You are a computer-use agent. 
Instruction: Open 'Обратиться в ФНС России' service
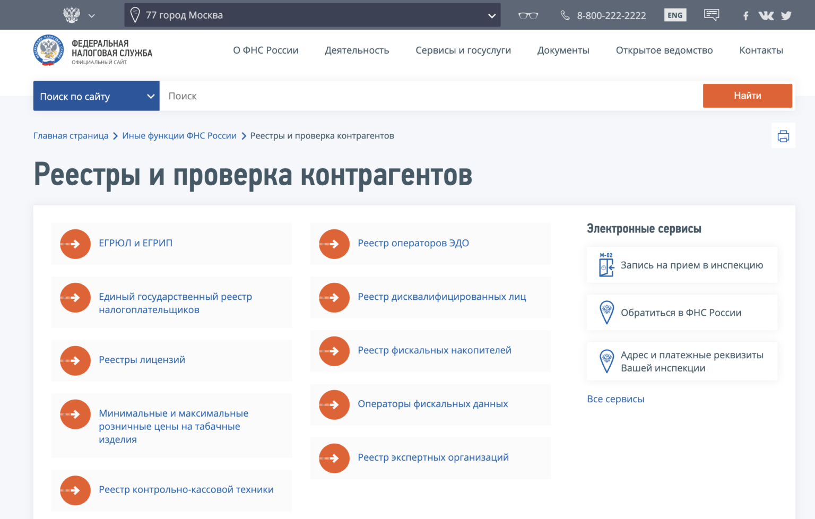pyautogui.click(x=682, y=313)
